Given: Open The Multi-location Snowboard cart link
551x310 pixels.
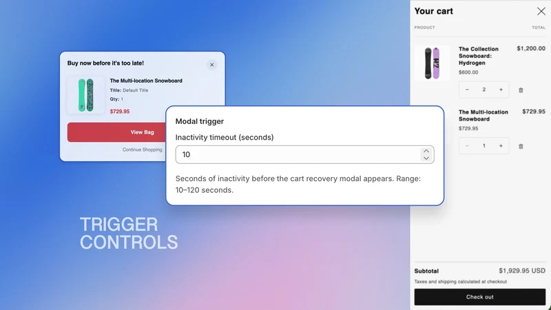Looking at the screenshot, I should 484,115.
